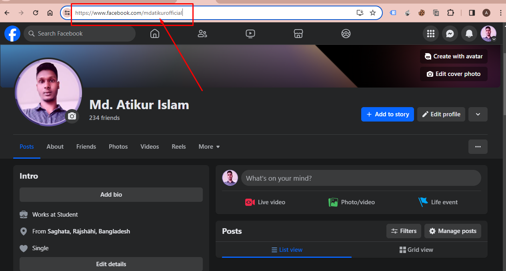Click Add bio button

(x=111, y=195)
